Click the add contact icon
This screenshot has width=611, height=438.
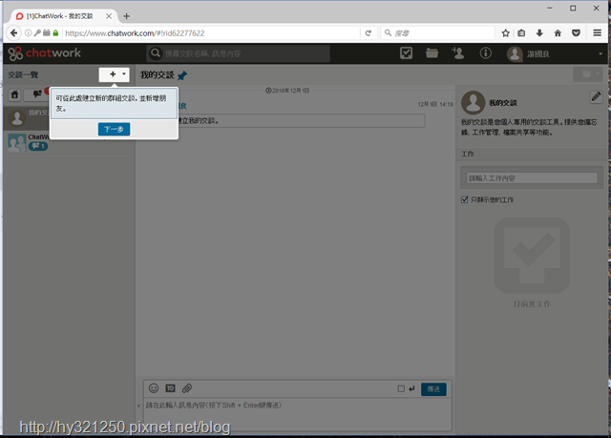click(458, 52)
